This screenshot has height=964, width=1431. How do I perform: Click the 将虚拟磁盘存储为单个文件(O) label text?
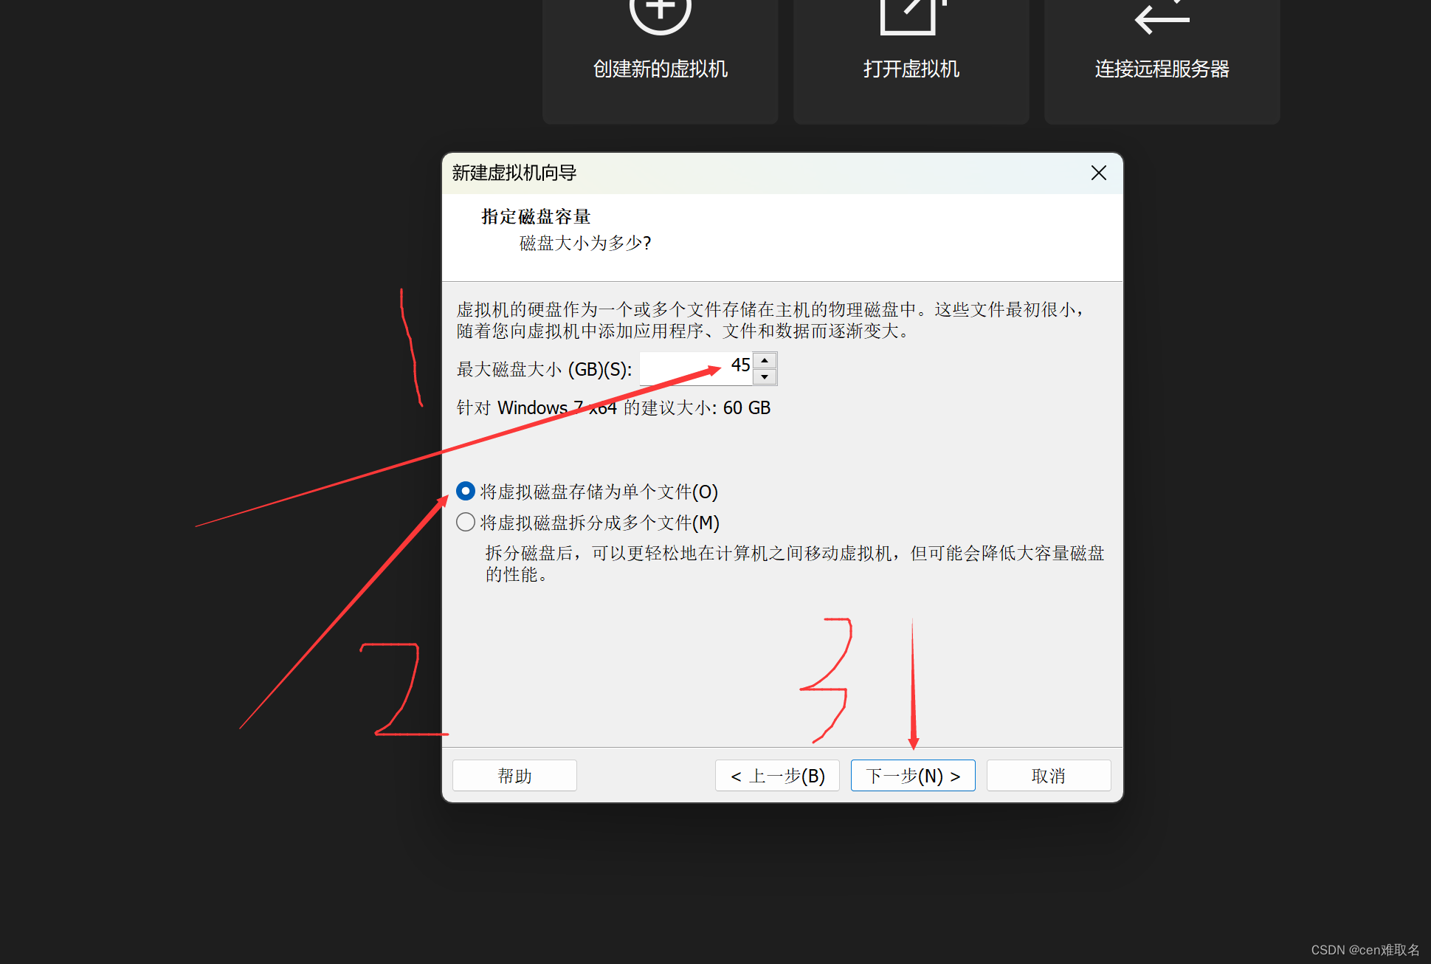click(599, 492)
